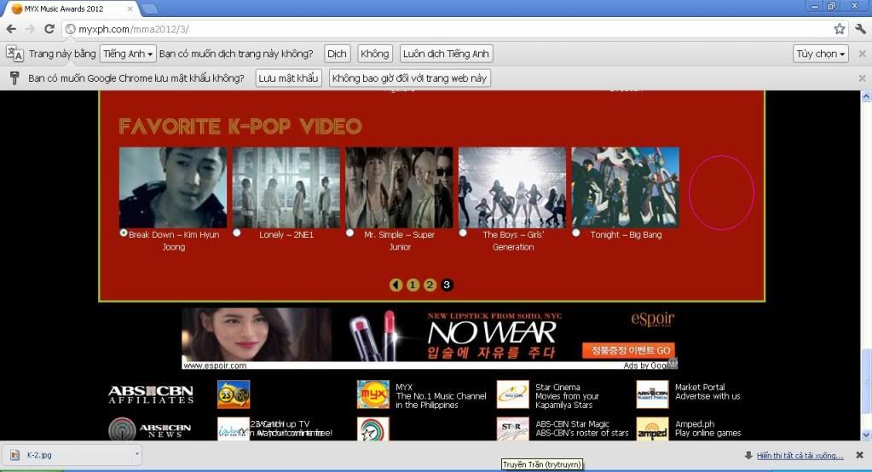The height and width of the screenshot is (472, 872).
Task: Open the Star Cinema logo
Action: [x=512, y=394]
